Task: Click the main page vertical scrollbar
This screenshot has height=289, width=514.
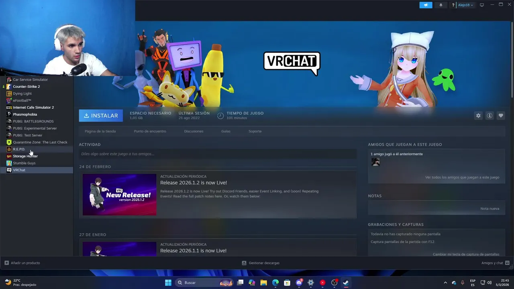Action: [x=512, y=59]
